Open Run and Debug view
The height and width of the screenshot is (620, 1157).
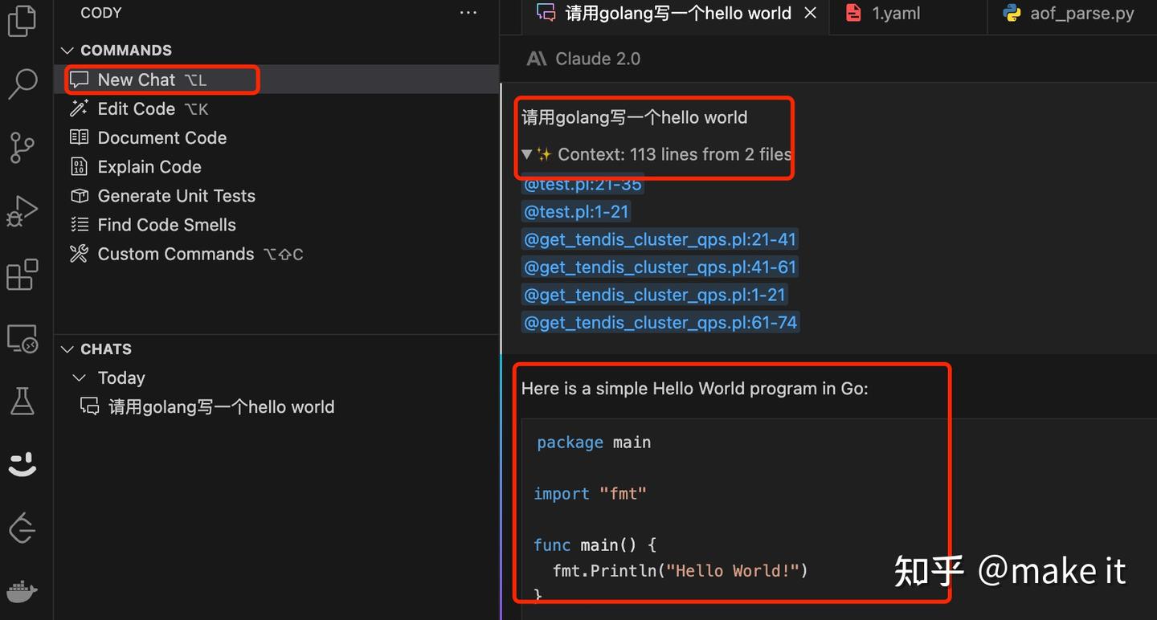[22, 211]
